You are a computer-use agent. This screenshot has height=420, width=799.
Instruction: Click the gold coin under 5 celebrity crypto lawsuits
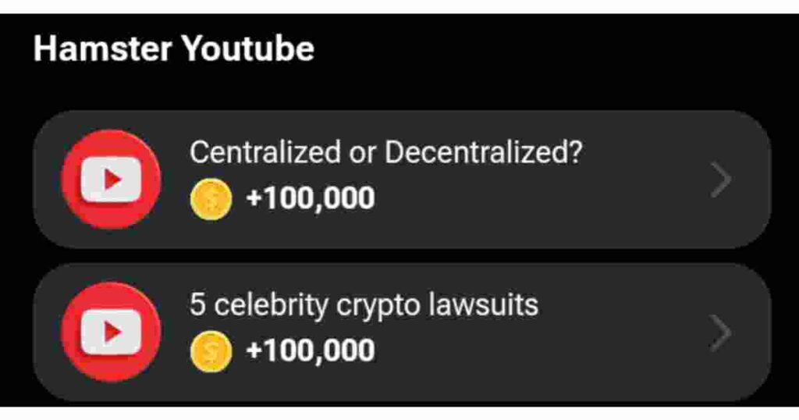(x=211, y=352)
